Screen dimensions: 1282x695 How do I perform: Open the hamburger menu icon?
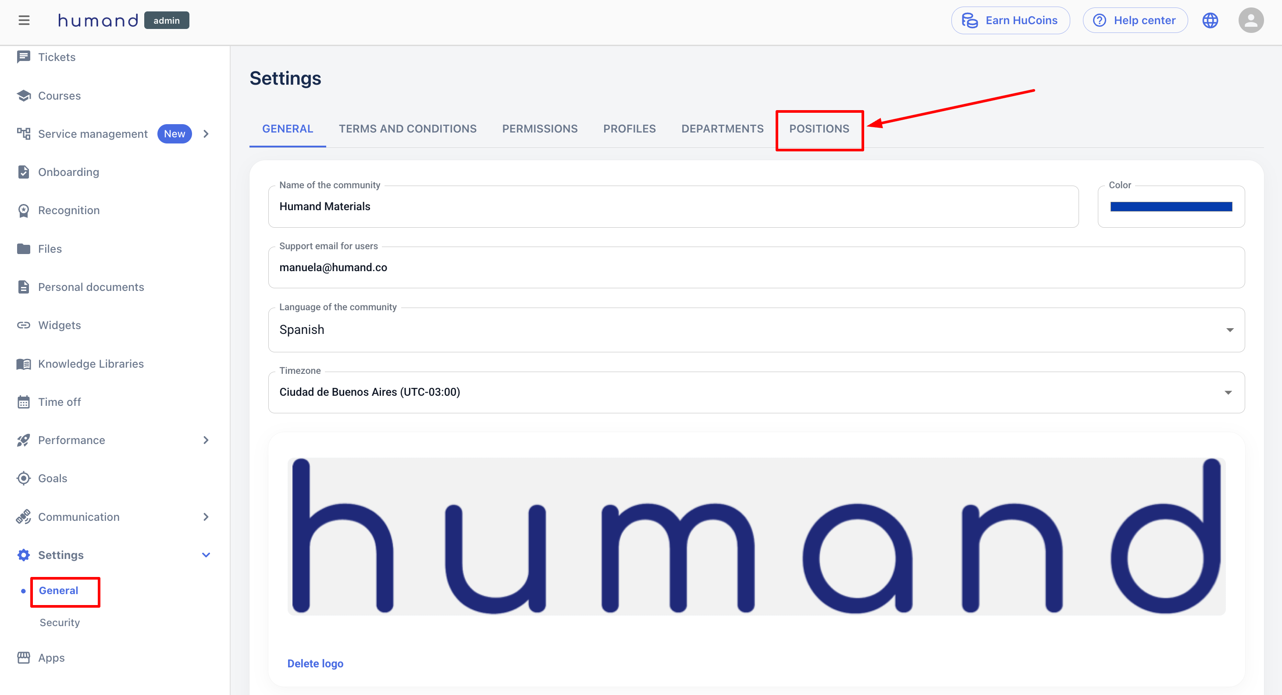24,21
